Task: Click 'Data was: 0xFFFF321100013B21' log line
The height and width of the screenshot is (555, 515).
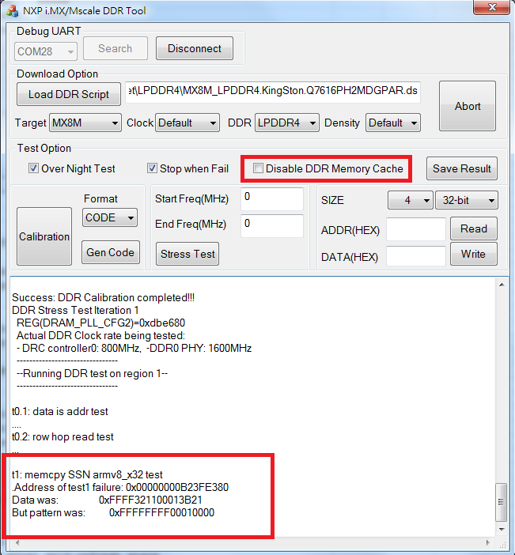Action: (107, 500)
